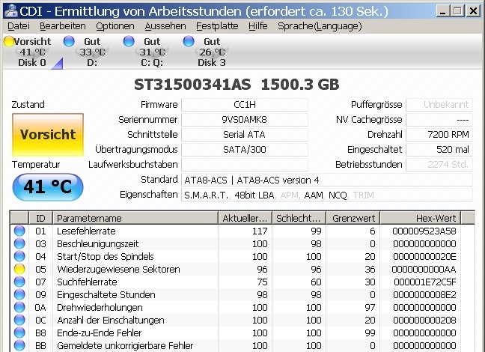Select the Eingeschaltete Stunden parameter name

point(106,294)
